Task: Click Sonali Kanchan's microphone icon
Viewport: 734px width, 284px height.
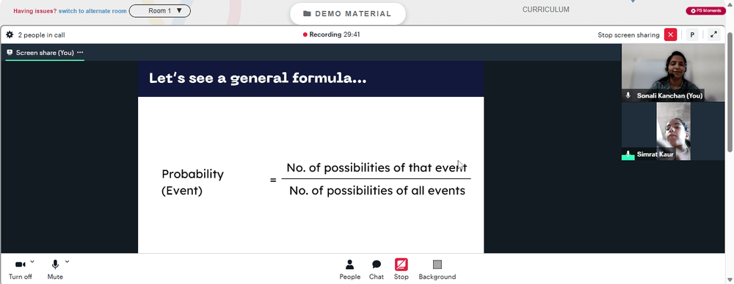Action: pyautogui.click(x=628, y=95)
